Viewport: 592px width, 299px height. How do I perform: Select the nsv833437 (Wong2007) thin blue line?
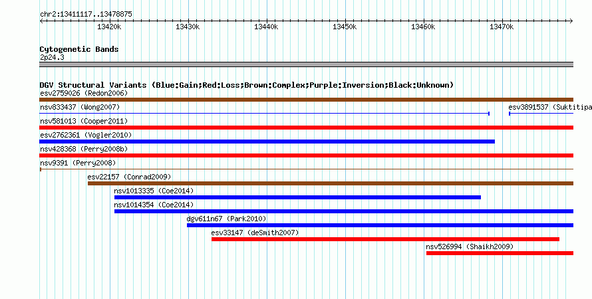(264, 114)
